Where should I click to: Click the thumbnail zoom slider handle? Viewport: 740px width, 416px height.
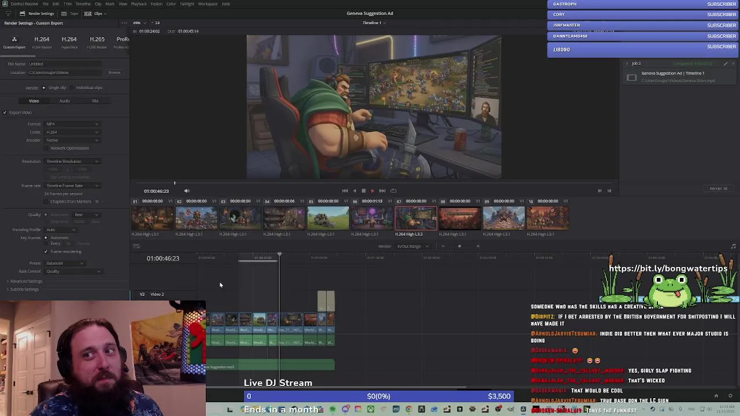click(x=460, y=247)
